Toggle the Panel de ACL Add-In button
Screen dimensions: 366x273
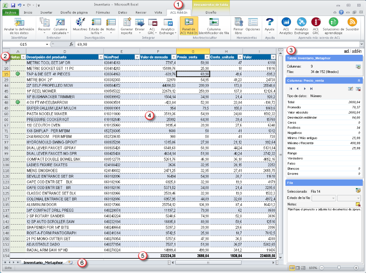(x=189, y=25)
